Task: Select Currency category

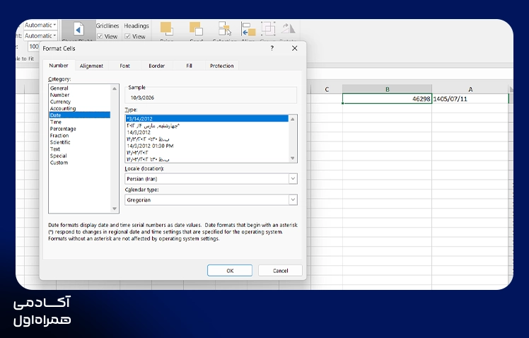Action: coord(80,102)
